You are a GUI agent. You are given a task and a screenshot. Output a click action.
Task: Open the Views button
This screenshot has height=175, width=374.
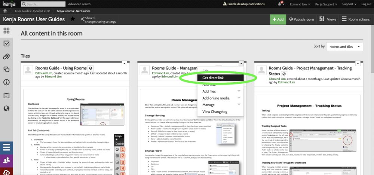tap(328, 19)
